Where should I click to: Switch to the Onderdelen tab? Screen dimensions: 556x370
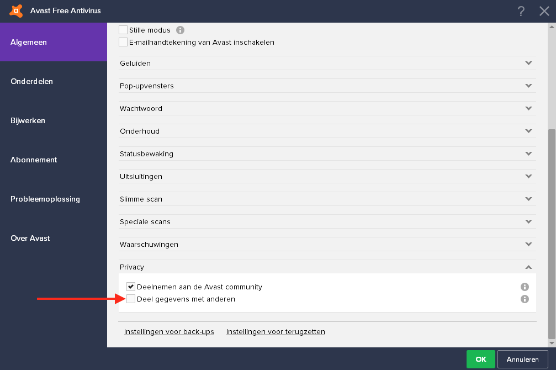tap(32, 81)
